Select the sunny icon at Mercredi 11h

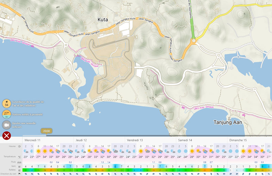pos(45,151)
